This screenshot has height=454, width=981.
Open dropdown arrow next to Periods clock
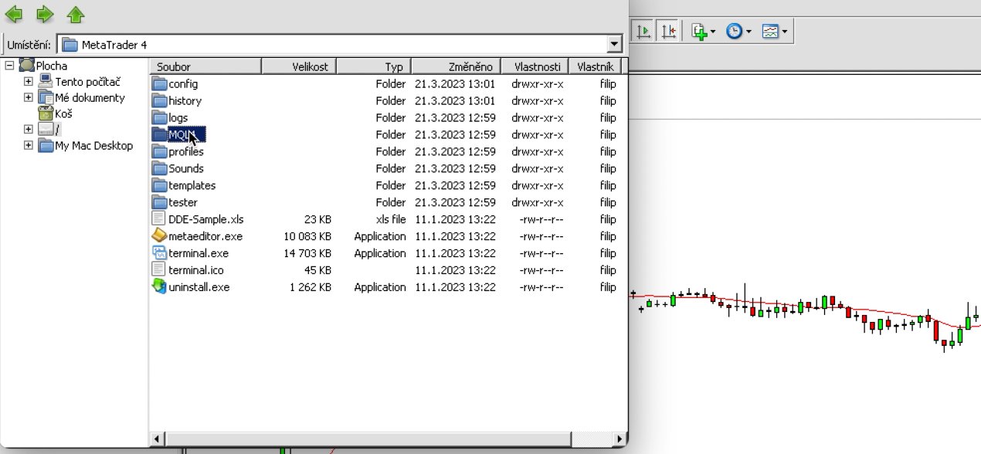748,32
